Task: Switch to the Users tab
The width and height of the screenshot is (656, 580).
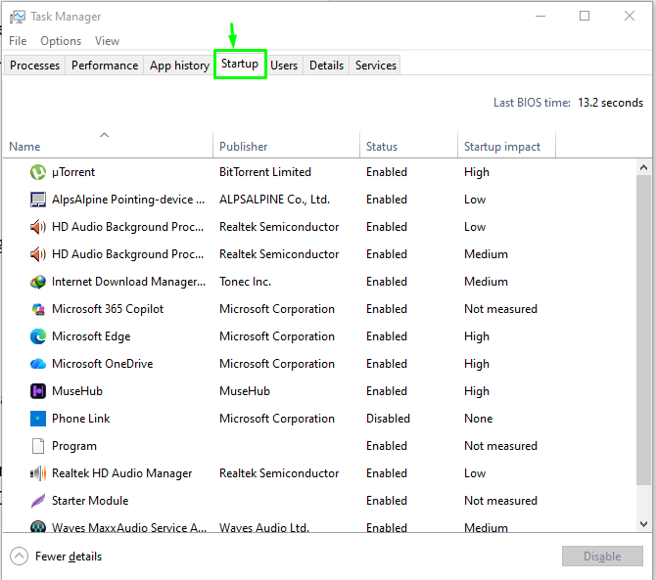Action: tap(284, 66)
